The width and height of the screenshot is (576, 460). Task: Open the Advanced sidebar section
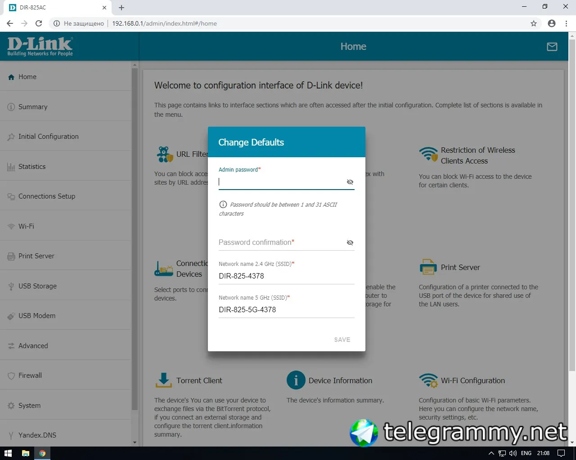tap(66, 346)
